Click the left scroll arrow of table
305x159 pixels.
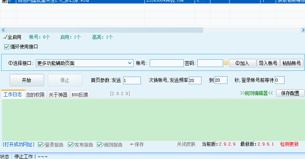2,30
